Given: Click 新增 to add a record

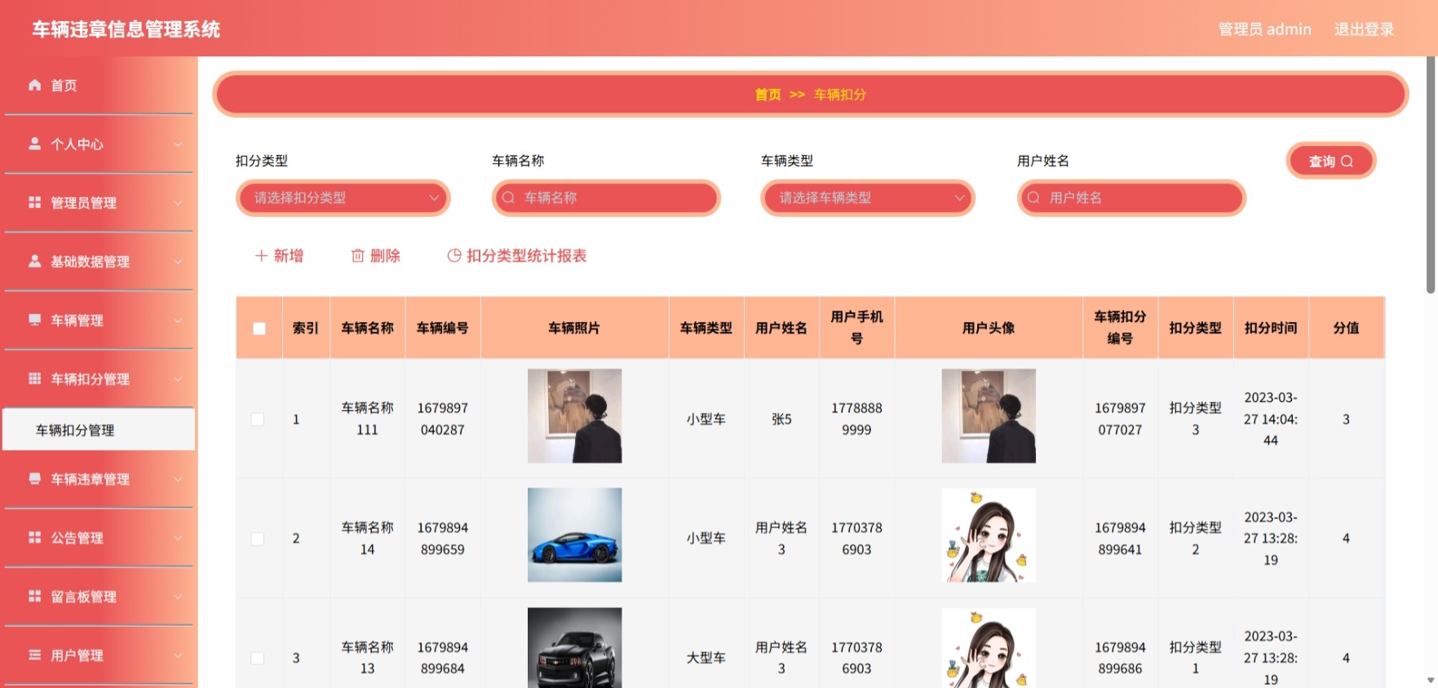Looking at the screenshot, I should pyautogui.click(x=279, y=256).
